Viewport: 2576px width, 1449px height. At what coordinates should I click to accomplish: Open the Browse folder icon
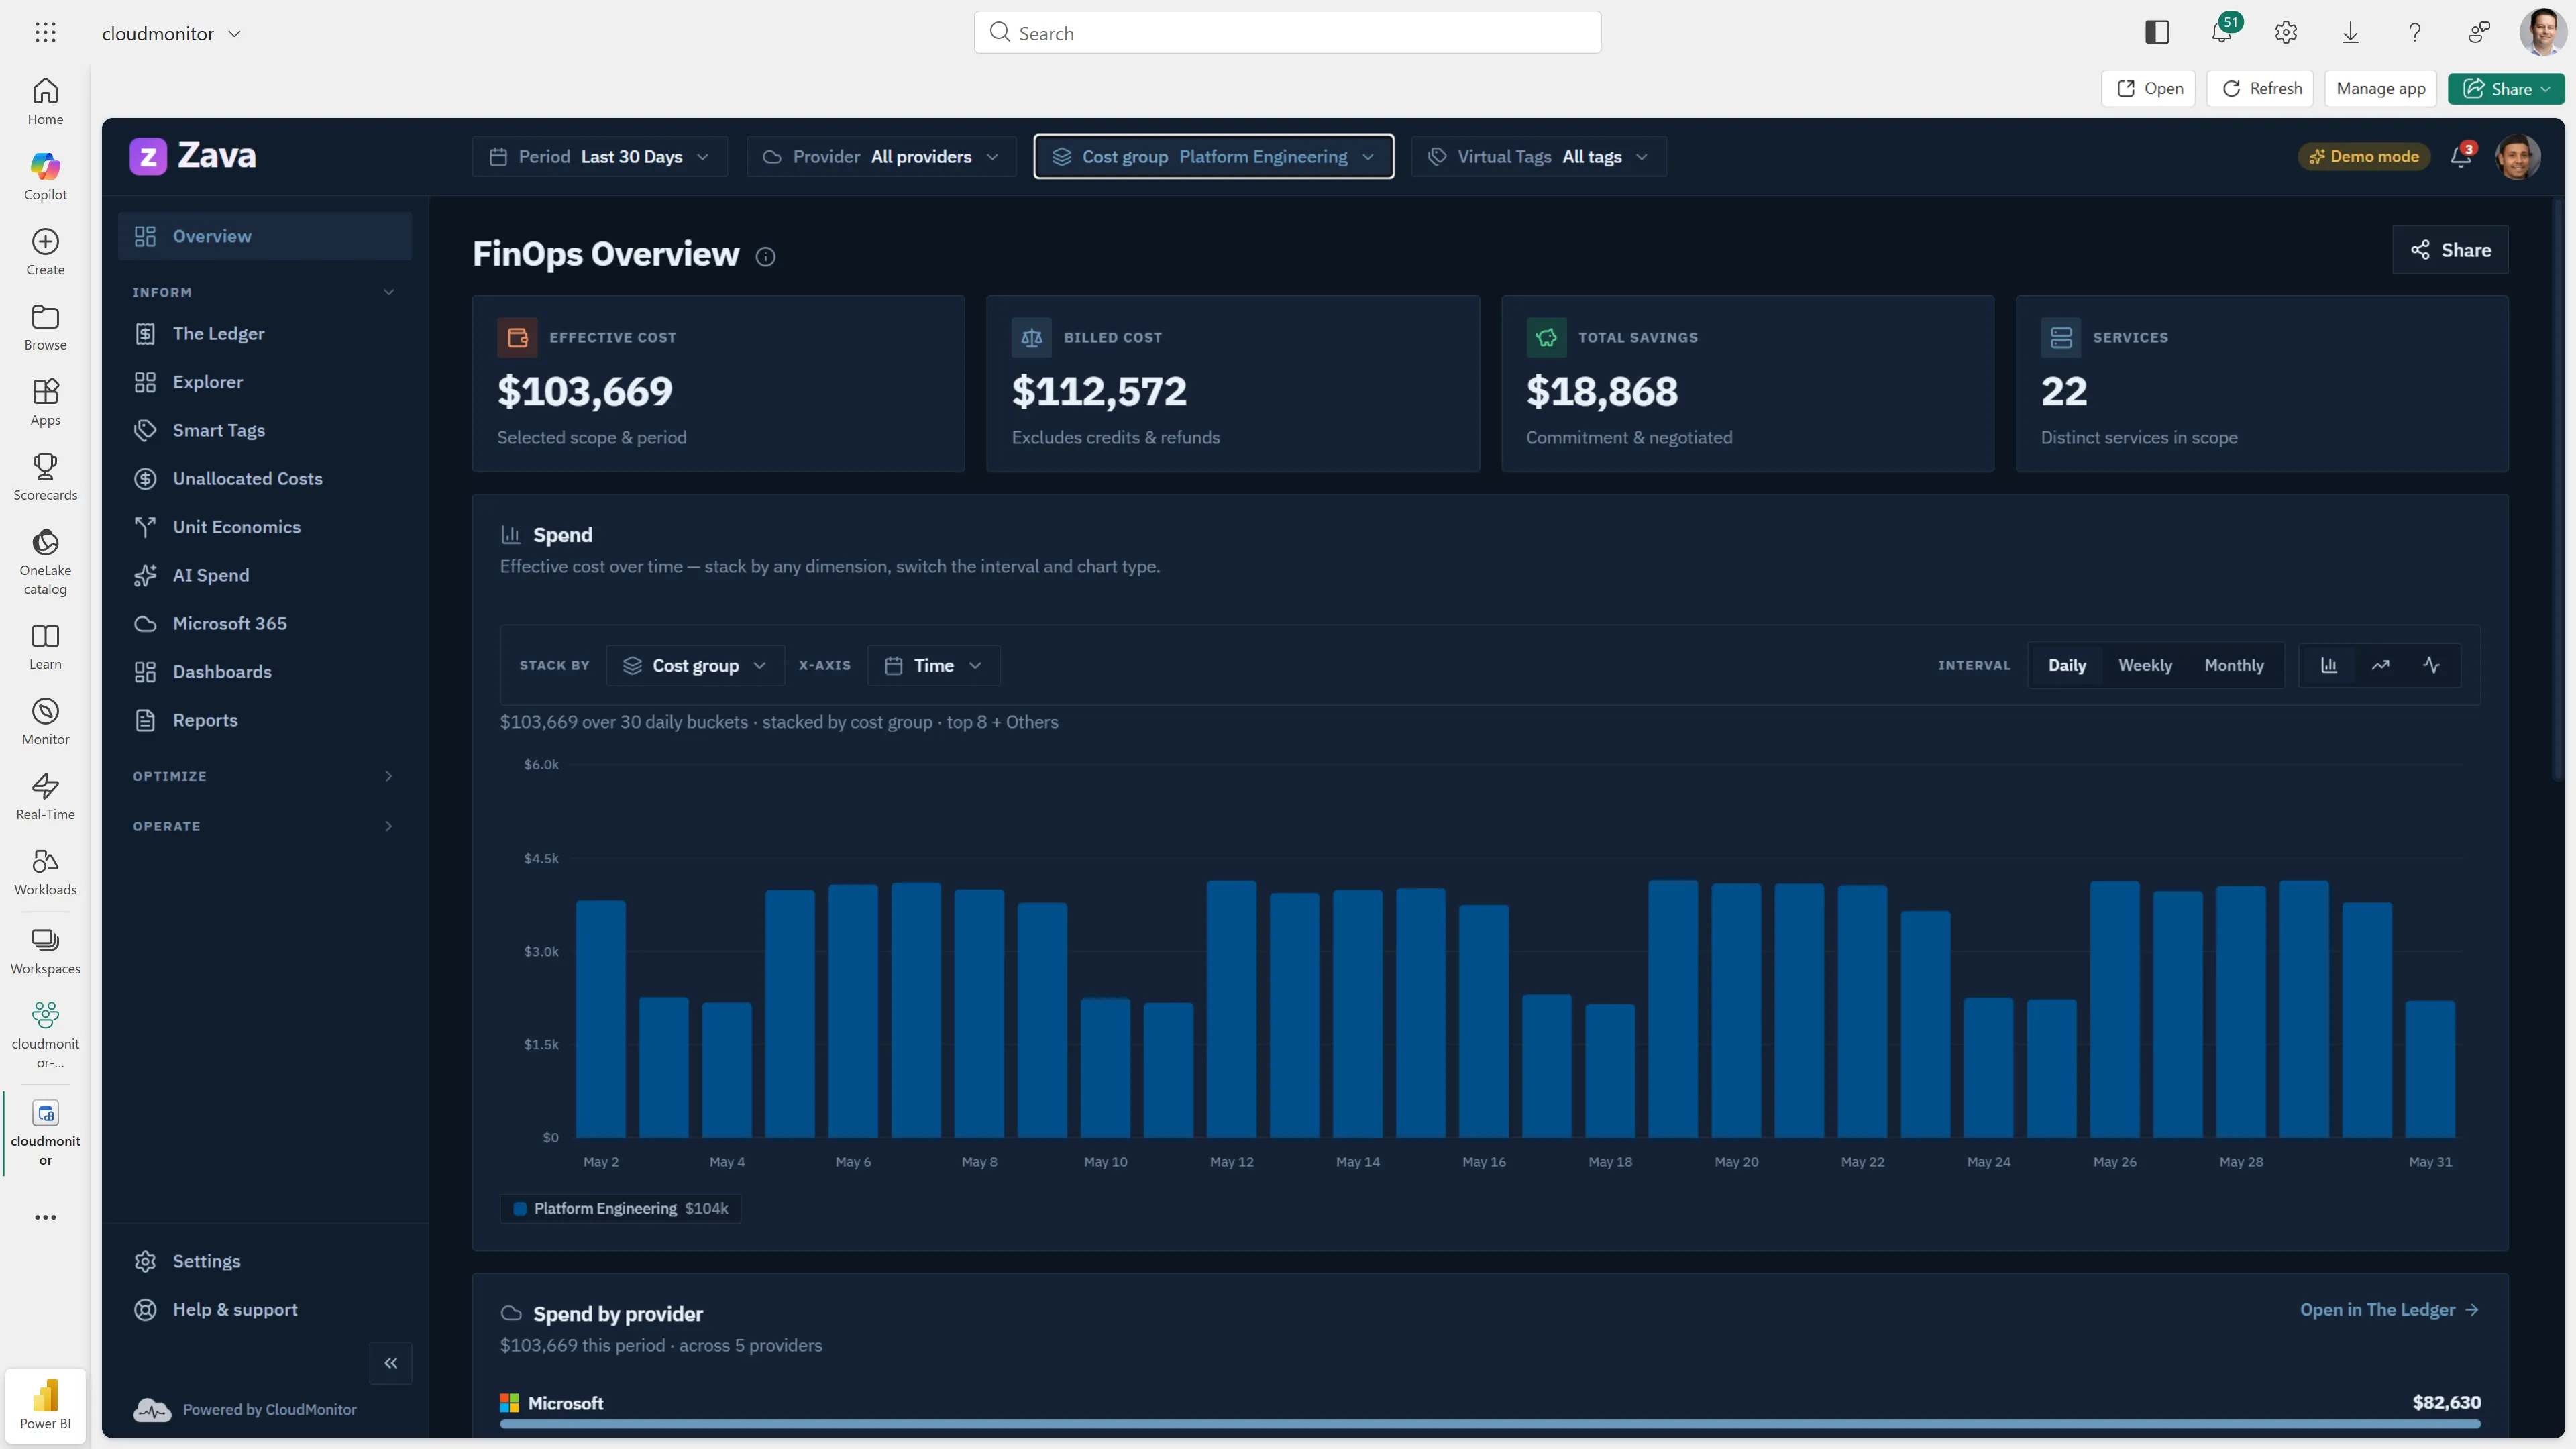coord(45,317)
